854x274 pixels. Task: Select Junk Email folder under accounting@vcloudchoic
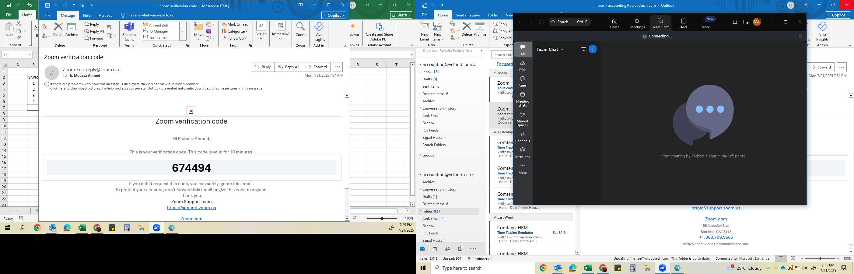[431, 116]
